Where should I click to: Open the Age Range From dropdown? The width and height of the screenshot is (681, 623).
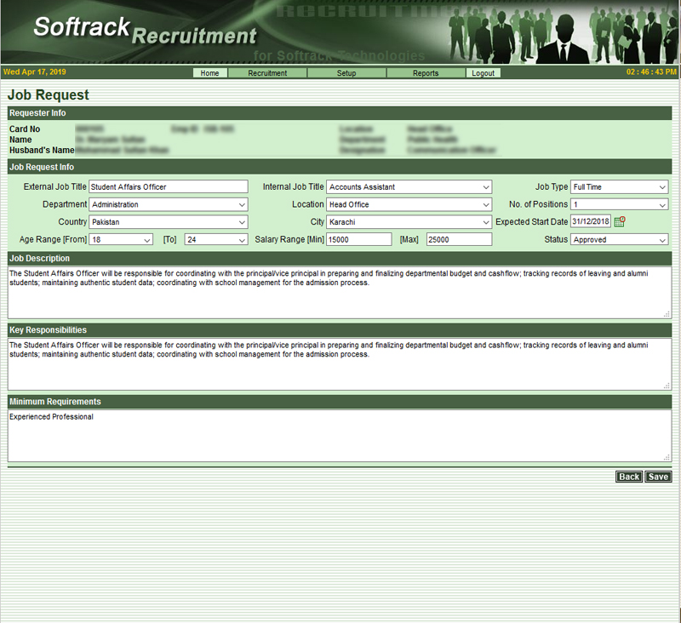[120, 240]
